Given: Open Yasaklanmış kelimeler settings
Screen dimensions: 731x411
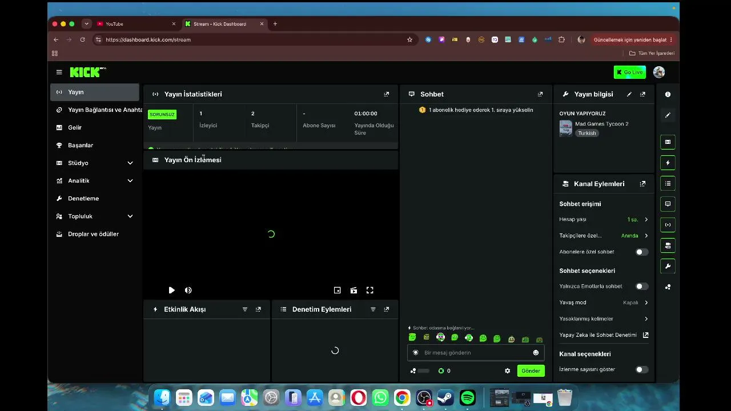Looking at the screenshot, I should pos(604,319).
